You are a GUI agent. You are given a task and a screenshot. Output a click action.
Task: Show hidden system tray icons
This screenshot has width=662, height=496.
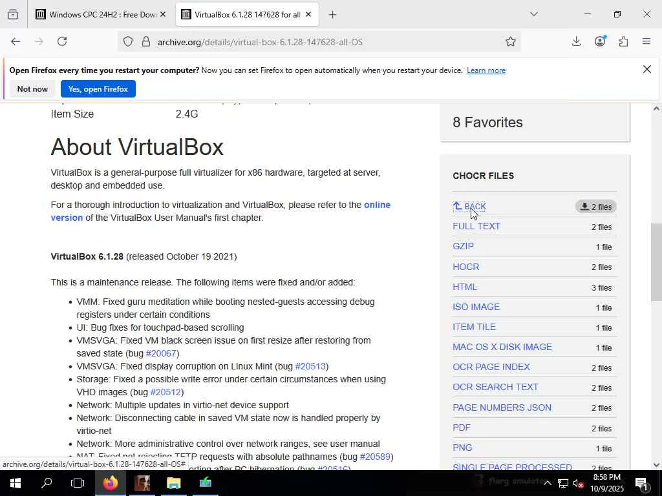pos(547,483)
